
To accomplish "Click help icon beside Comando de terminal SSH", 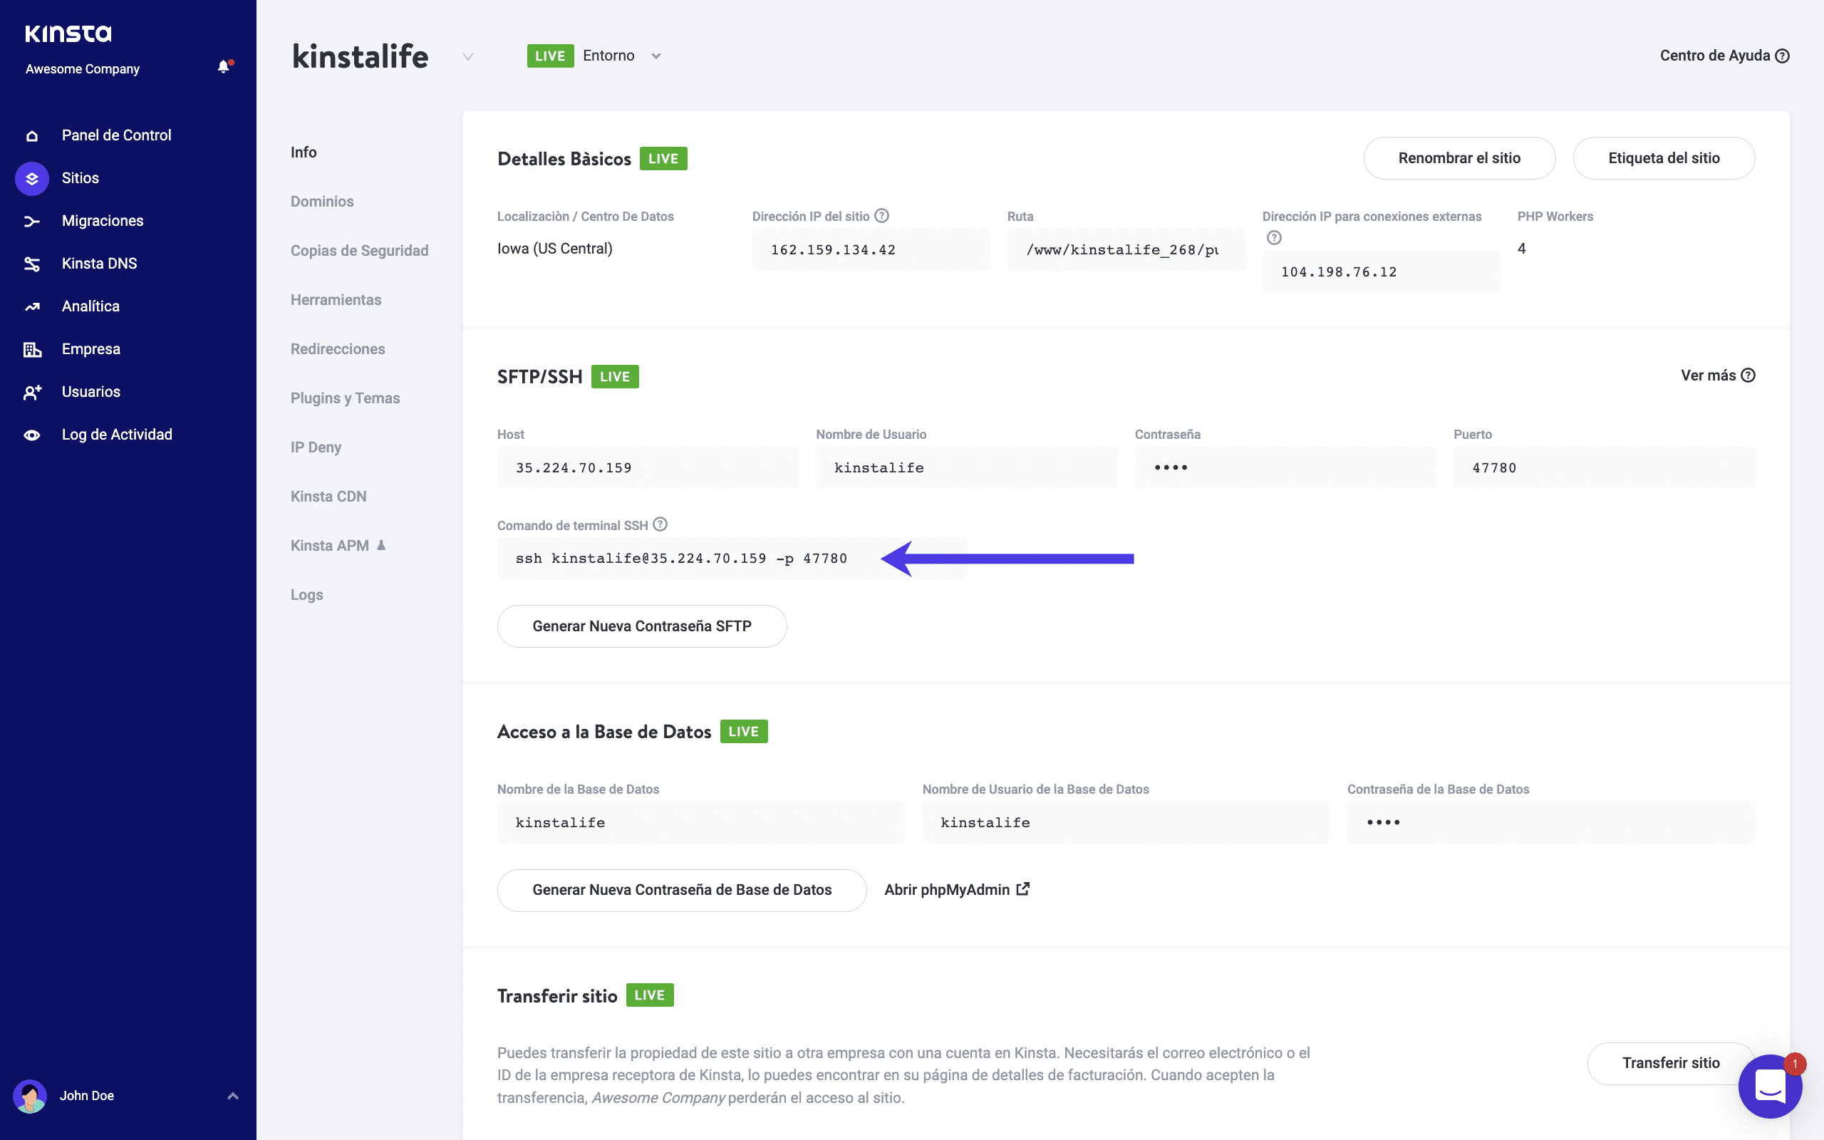I will pyautogui.click(x=660, y=524).
